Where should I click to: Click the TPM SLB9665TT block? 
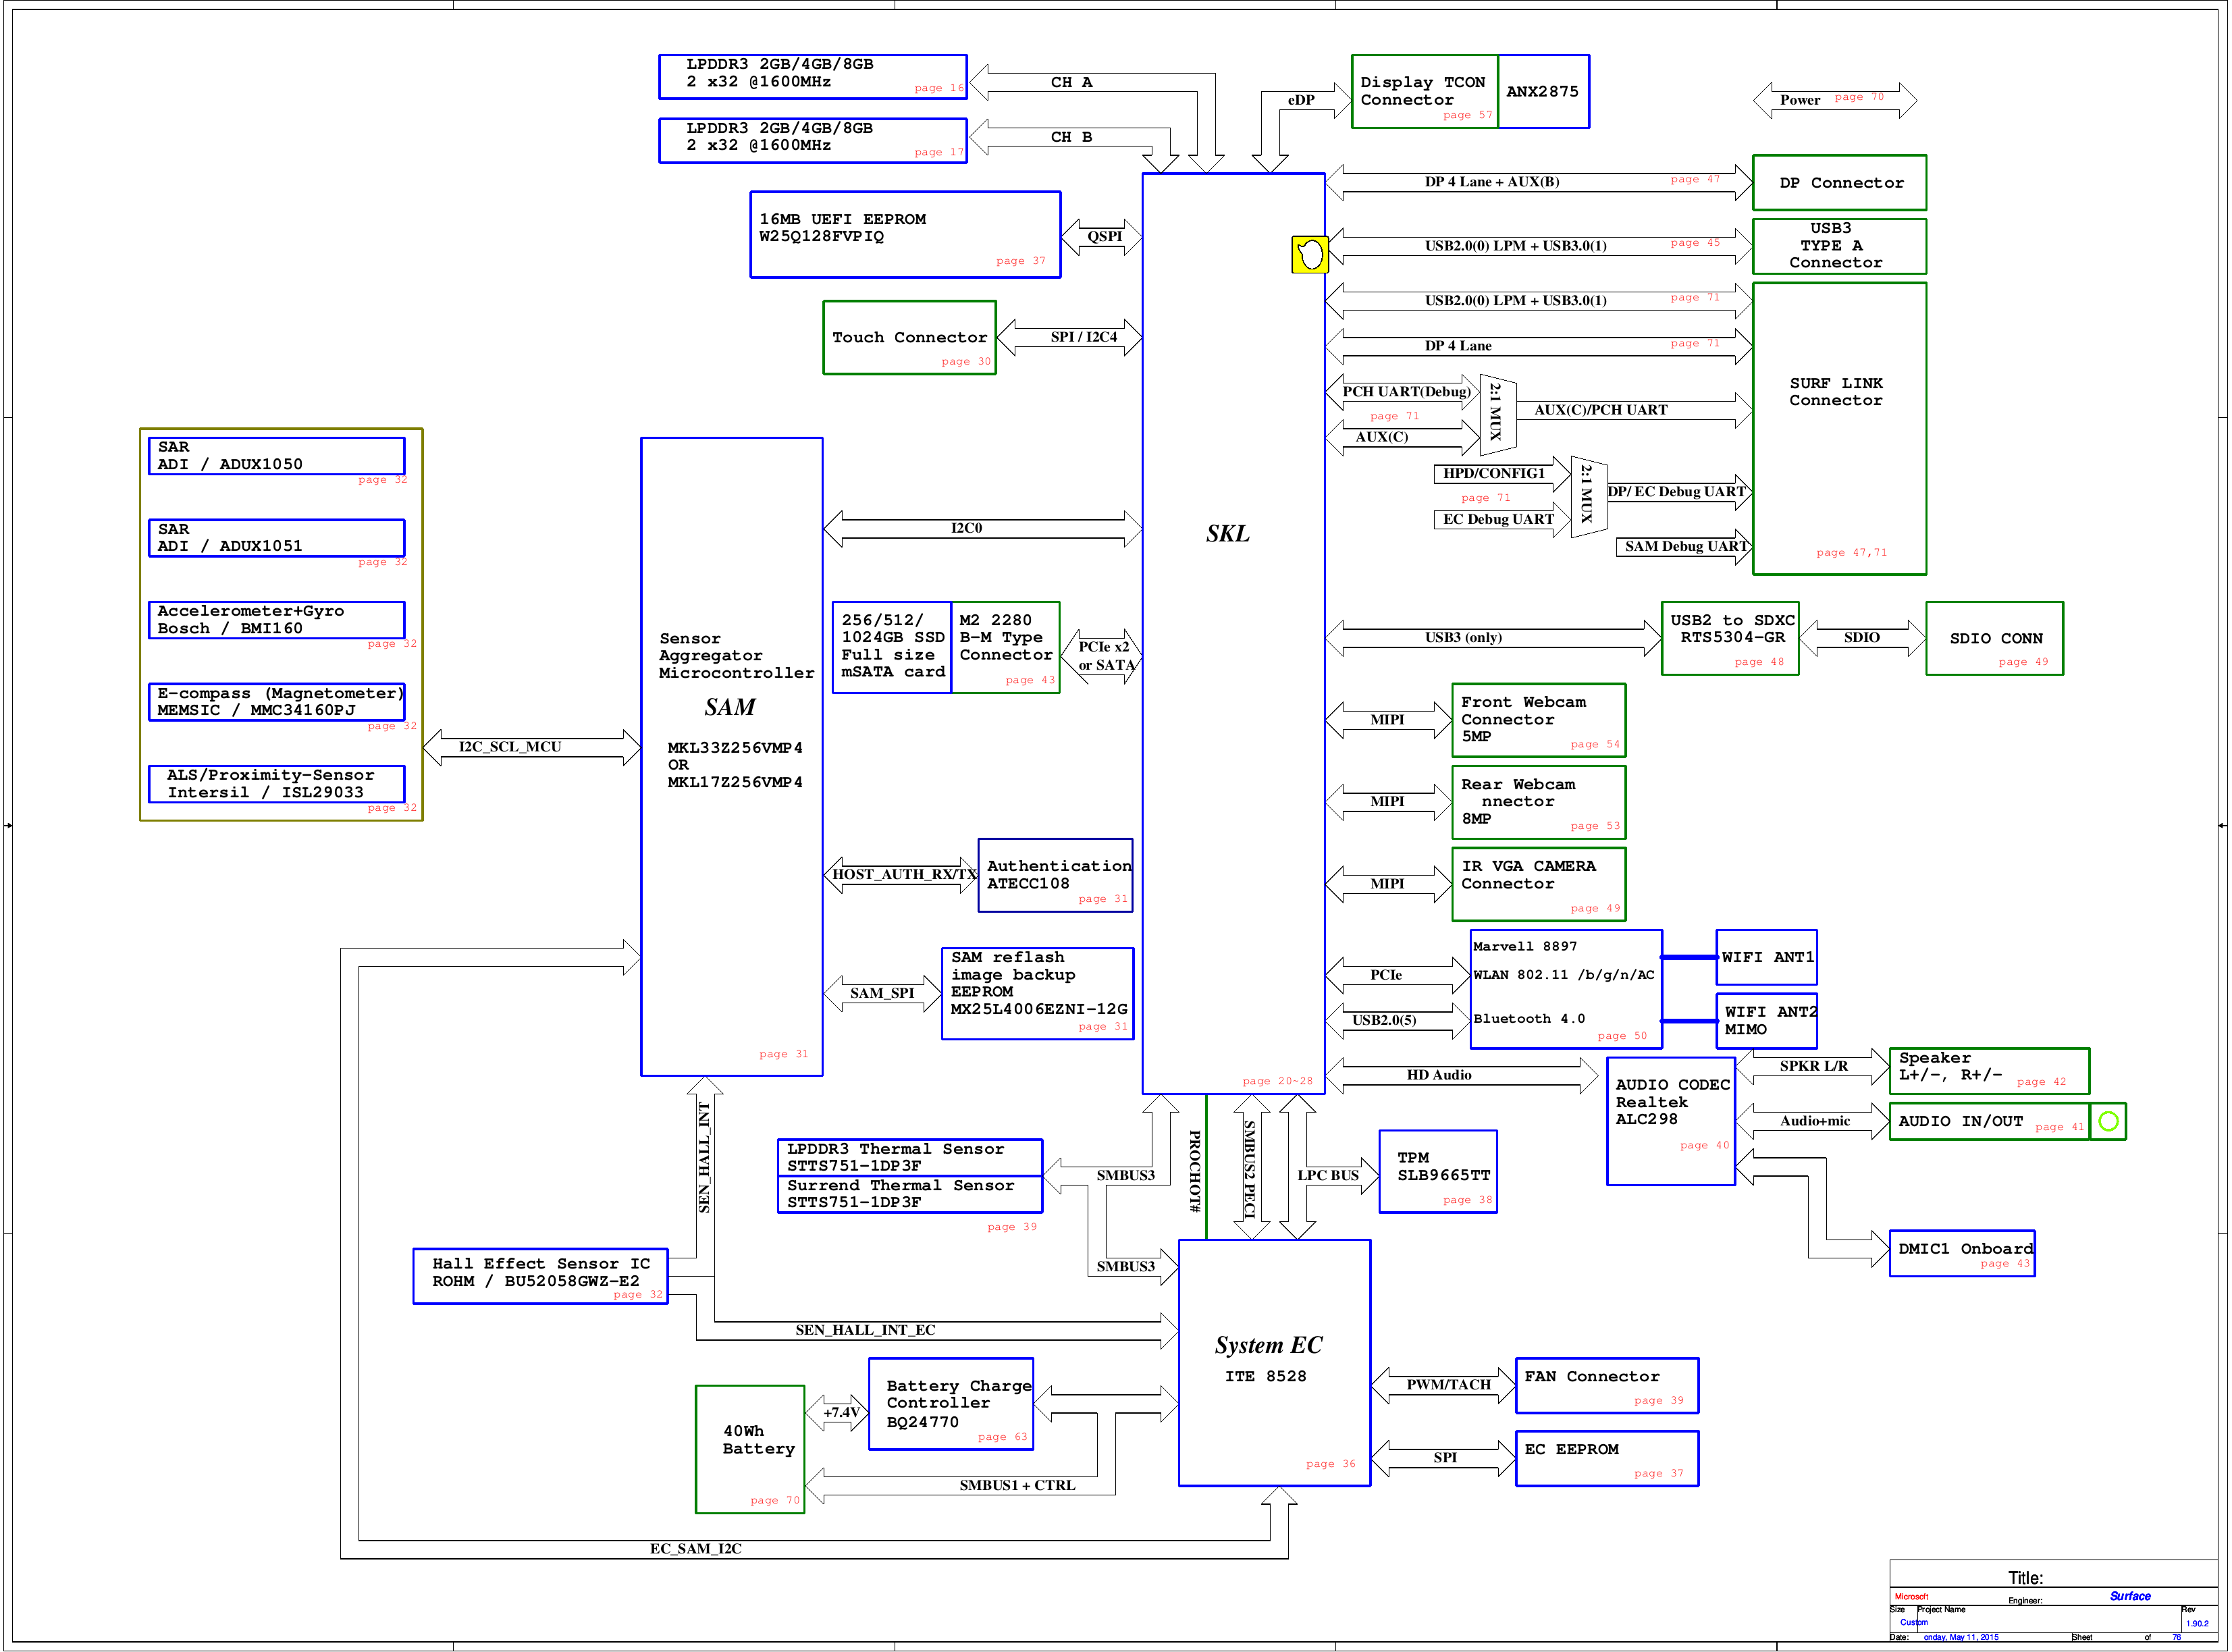coord(1438,1172)
